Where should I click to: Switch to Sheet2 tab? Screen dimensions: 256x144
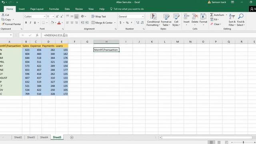[x=18, y=137]
